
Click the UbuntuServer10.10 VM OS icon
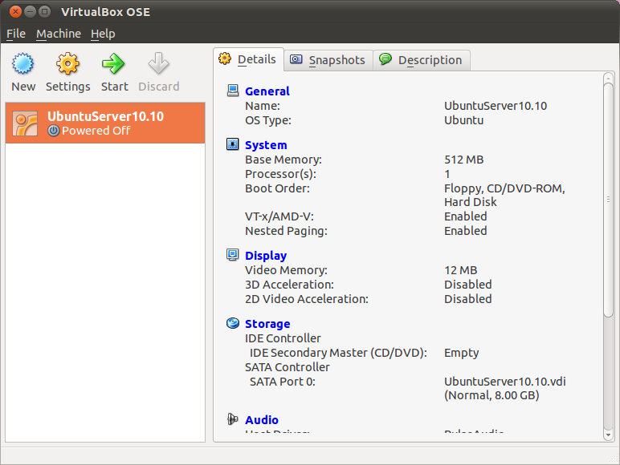click(26, 123)
